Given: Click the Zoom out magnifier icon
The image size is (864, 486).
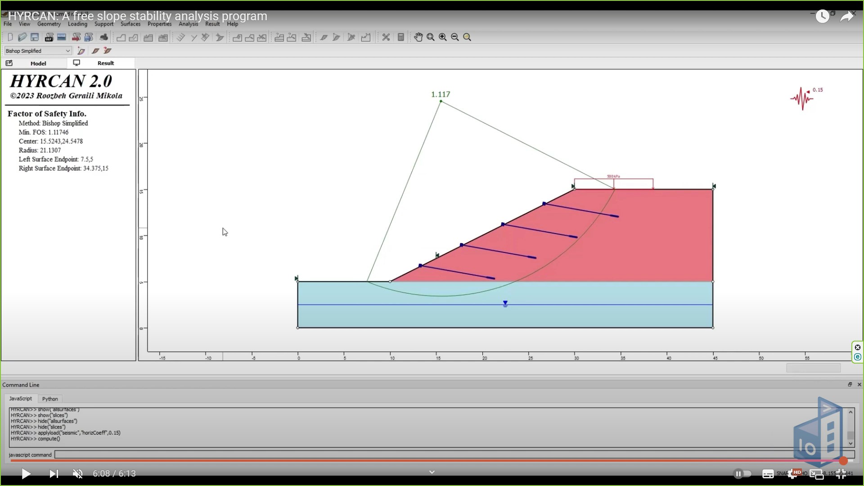Looking at the screenshot, I should 455,37.
